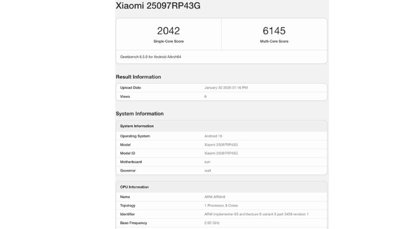408x229 pixels.
Task: Click the Views row label
Action: click(x=125, y=97)
